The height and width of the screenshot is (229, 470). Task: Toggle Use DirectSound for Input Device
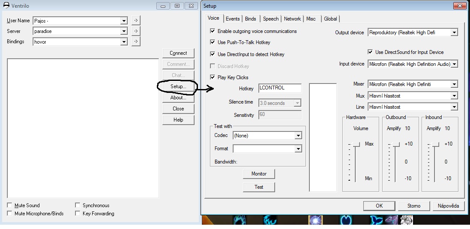click(370, 52)
